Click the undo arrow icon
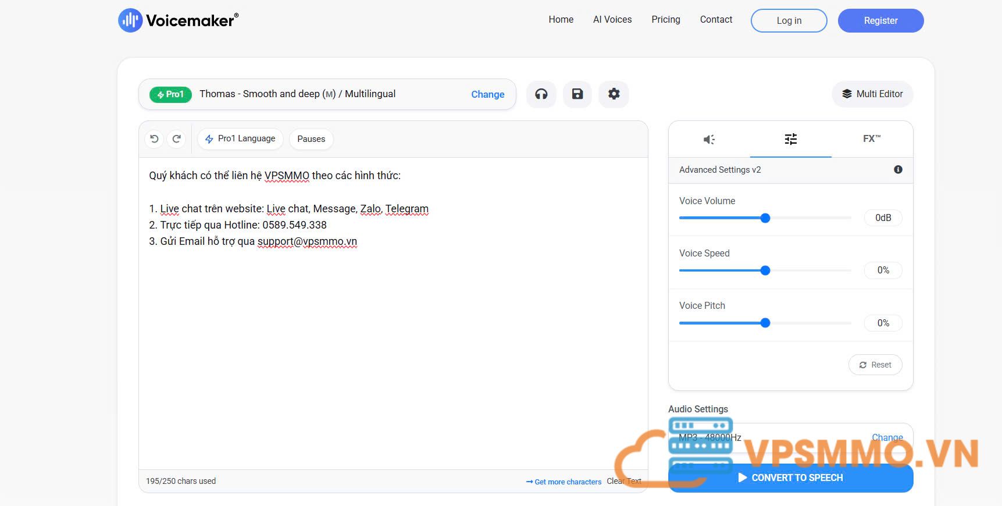The image size is (1002, 506). point(154,139)
